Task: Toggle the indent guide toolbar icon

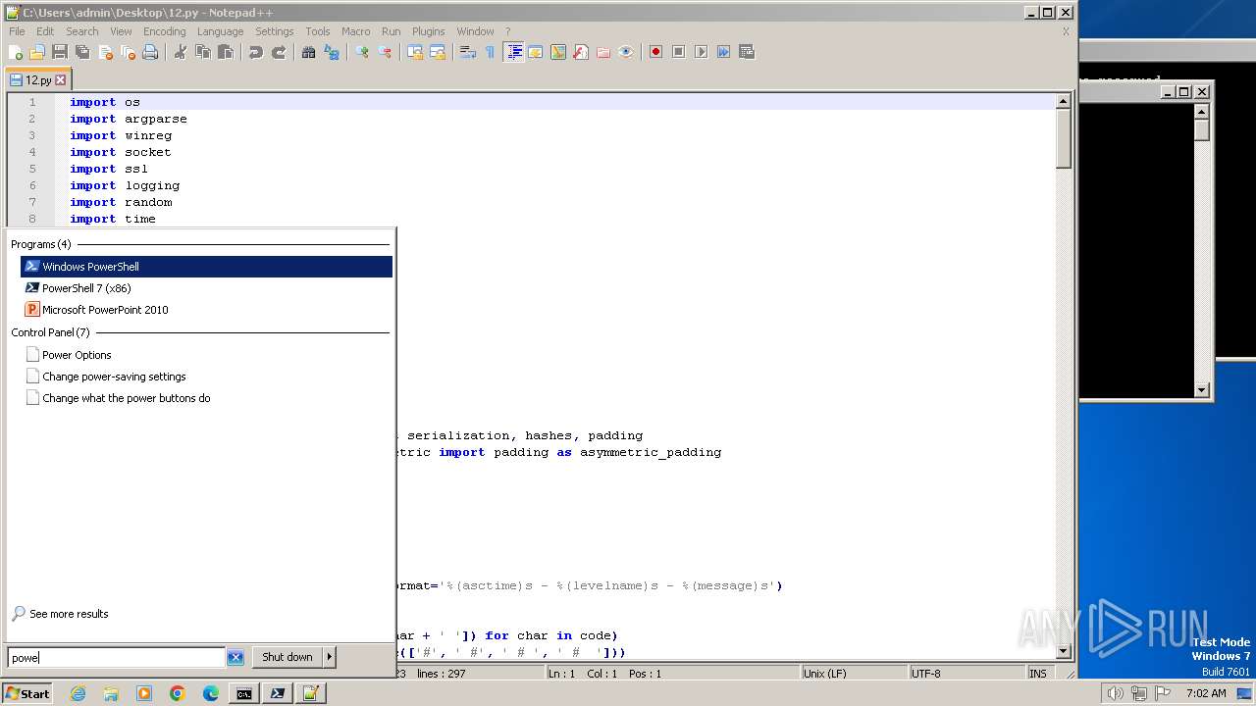Action: coord(513,52)
